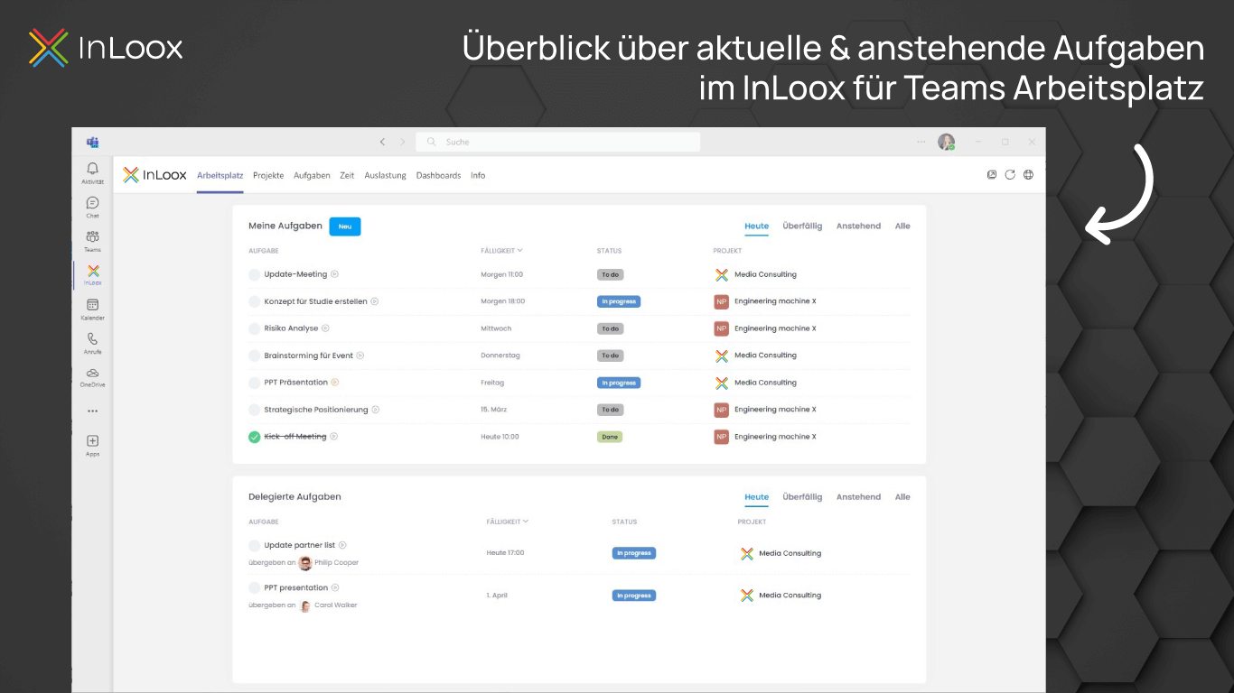Image resolution: width=1234 pixels, height=693 pixels.
Task: Open details arrow next to Strategische Positionierung
Action: 376,410
